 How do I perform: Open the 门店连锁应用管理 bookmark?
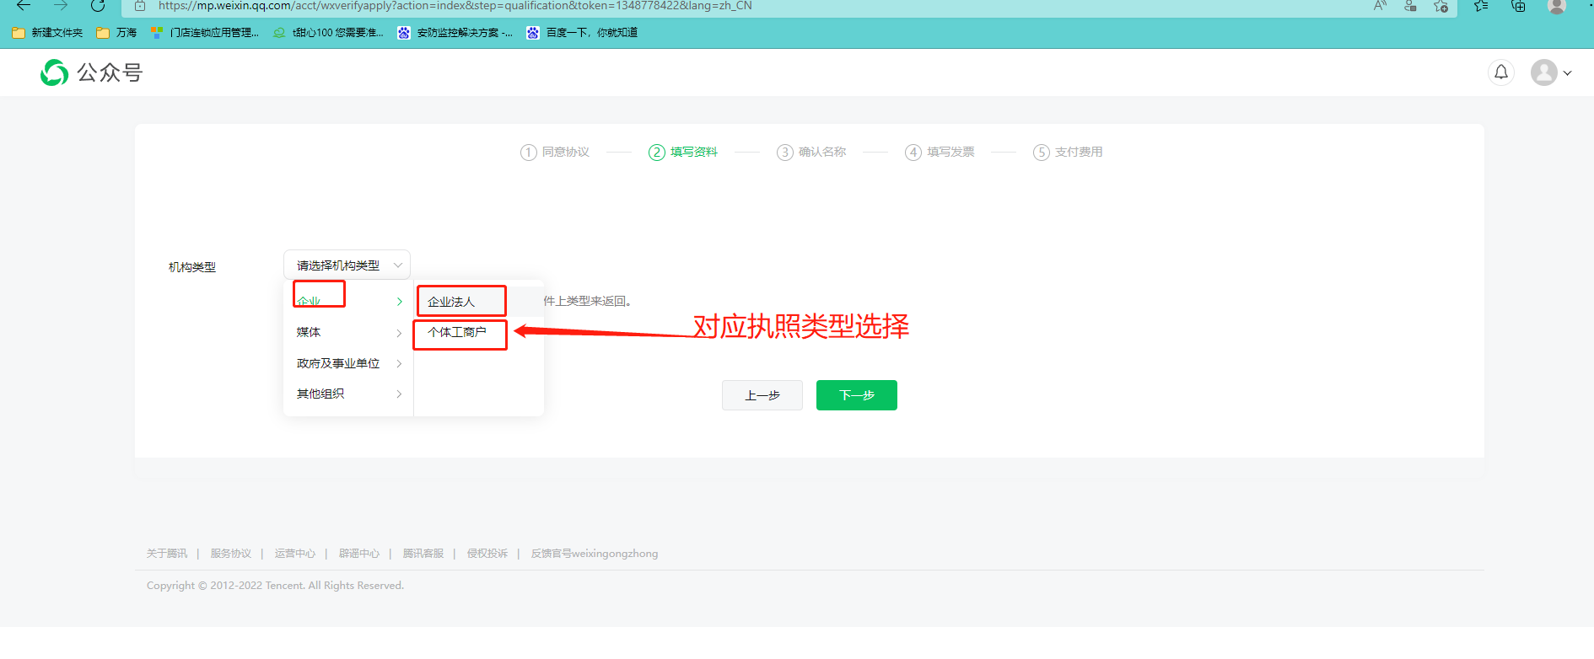[x=205, y=33]
